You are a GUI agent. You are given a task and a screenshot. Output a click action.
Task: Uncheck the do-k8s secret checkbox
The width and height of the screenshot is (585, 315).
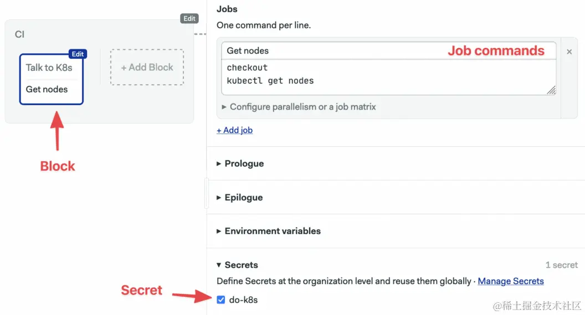[221, 300]
